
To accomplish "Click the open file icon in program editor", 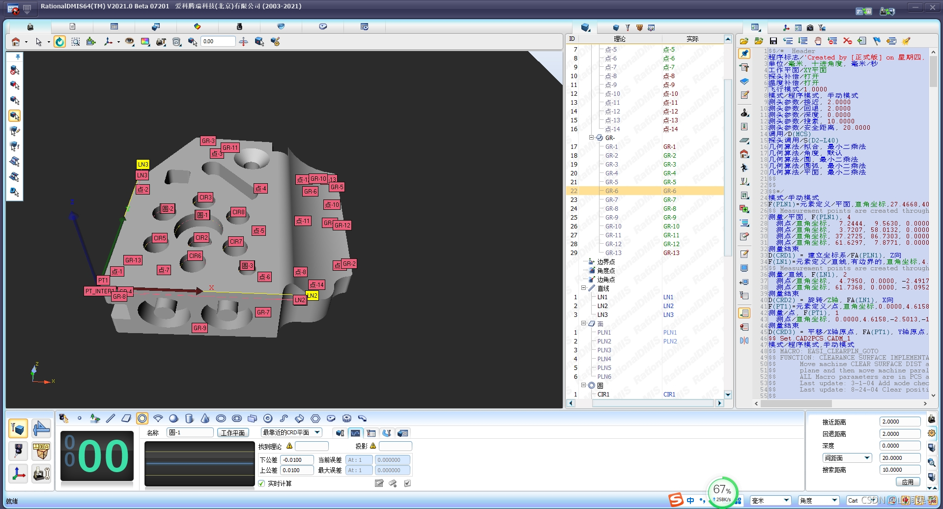I will click(744, 41).
